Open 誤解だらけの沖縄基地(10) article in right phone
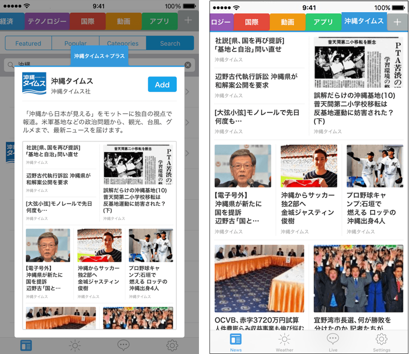Image resolution: width=409 pixels, height=354 pixels. point(355,108)
